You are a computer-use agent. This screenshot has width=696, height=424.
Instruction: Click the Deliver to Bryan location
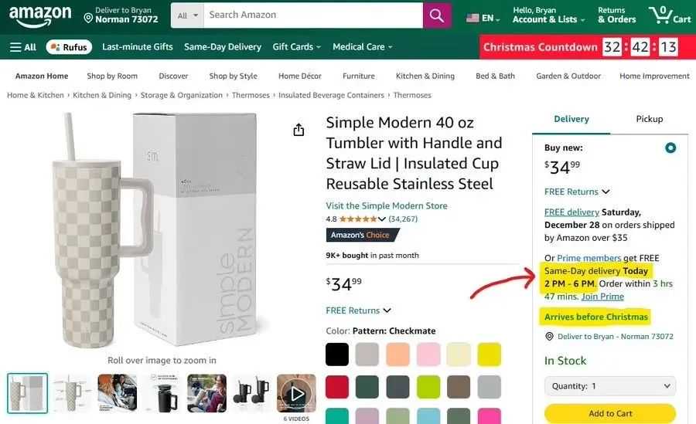(x=121, y=15)
